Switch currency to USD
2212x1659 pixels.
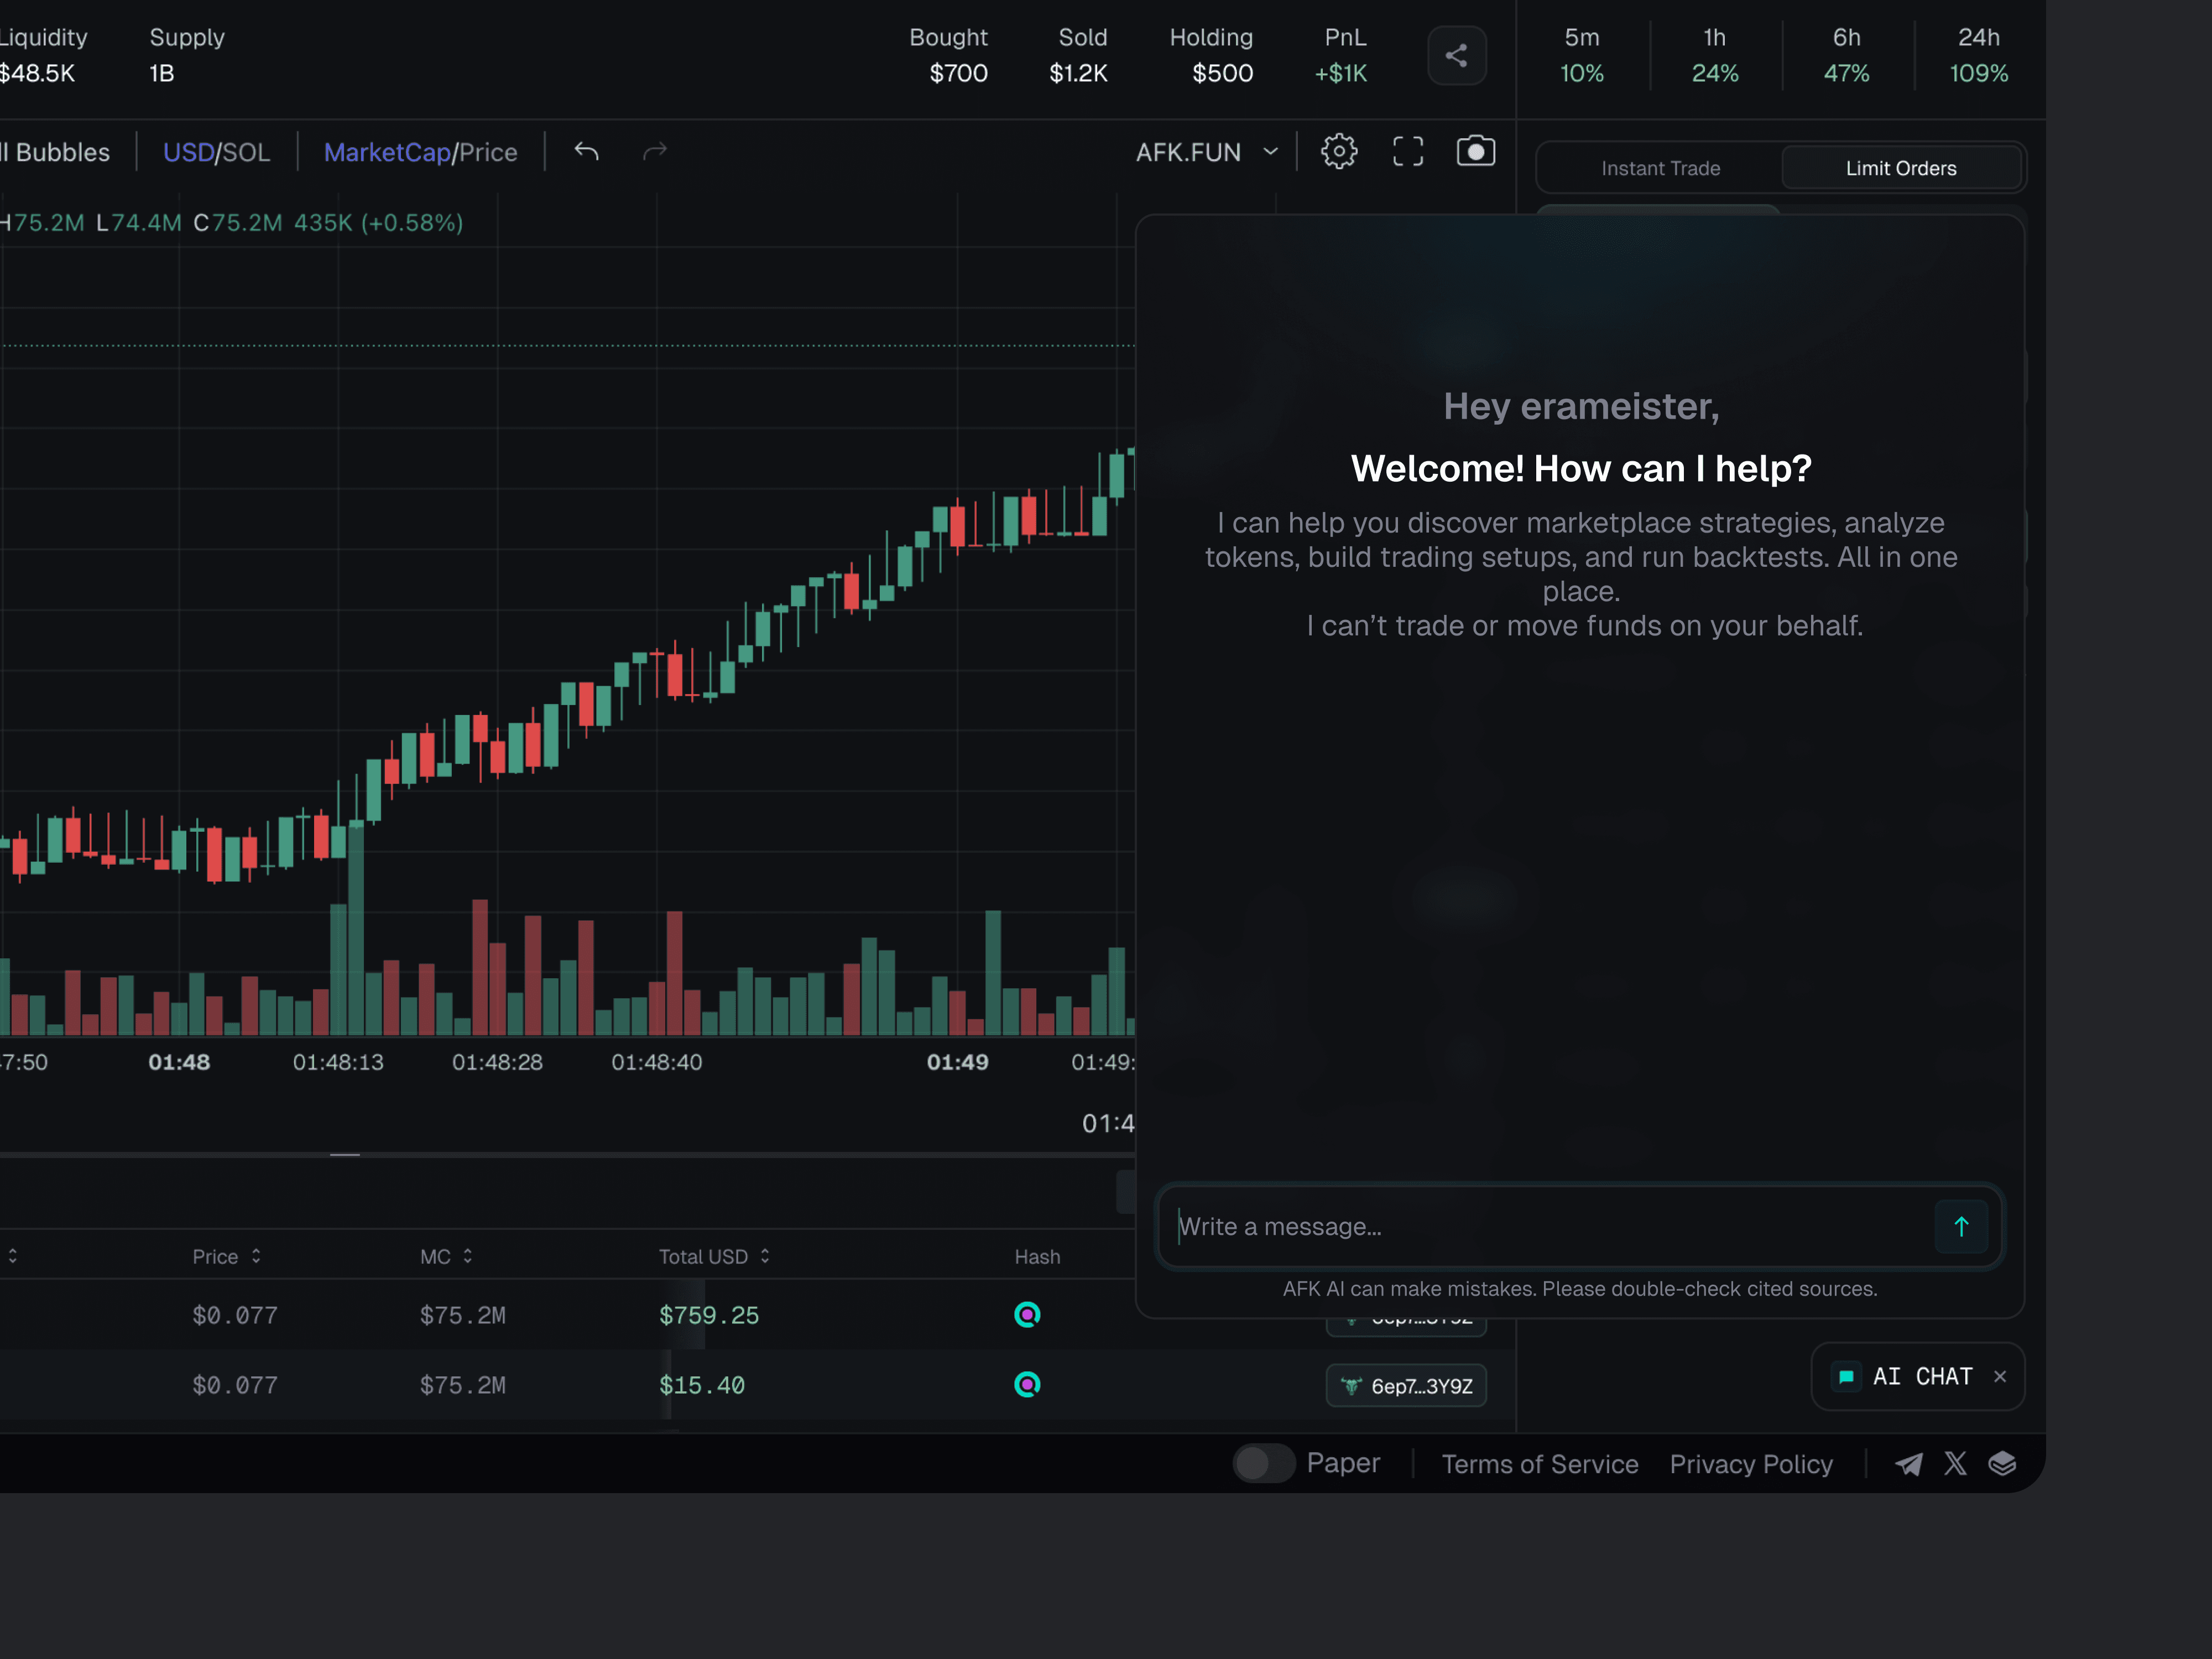coord(188,152)
